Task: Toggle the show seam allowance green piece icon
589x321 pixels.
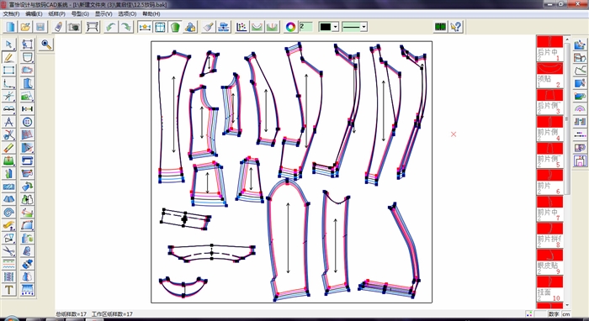Action: (x=175, y=27)
